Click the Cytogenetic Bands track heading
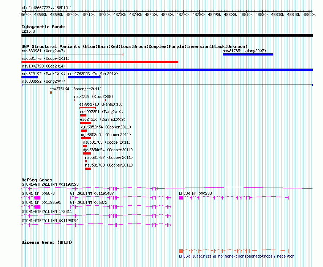 coord(43,27)
